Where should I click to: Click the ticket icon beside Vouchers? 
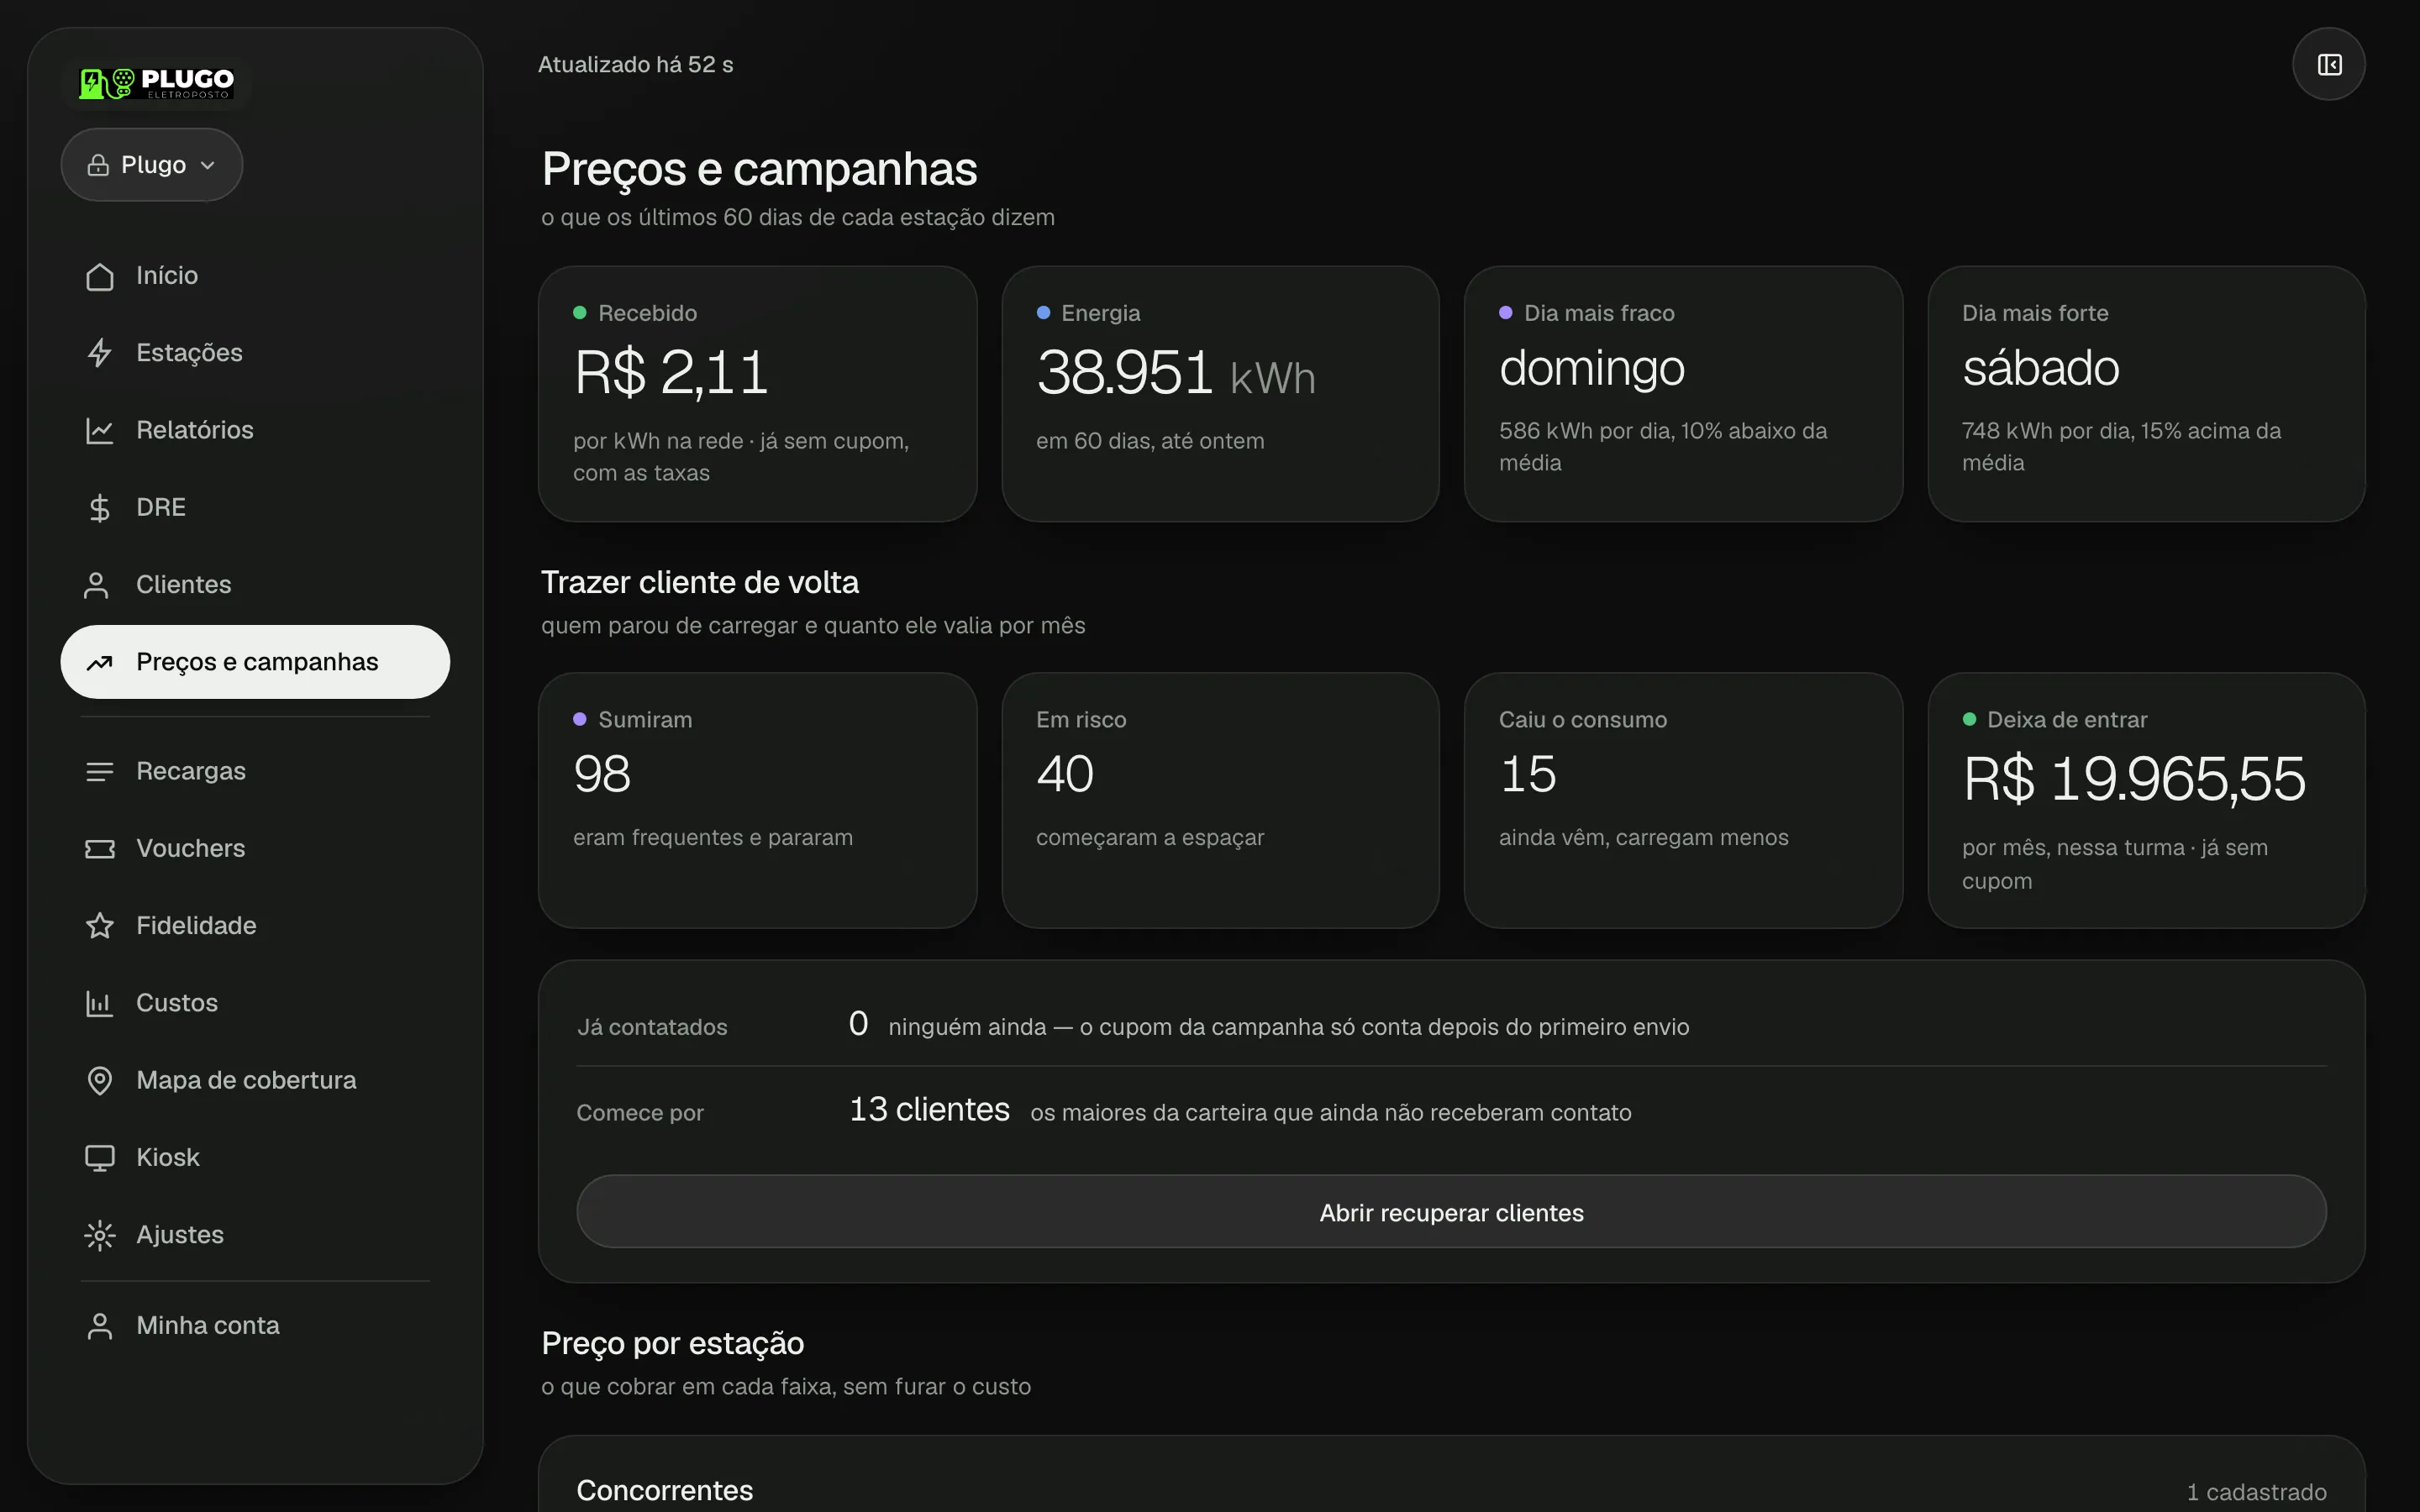click(99, 849)
